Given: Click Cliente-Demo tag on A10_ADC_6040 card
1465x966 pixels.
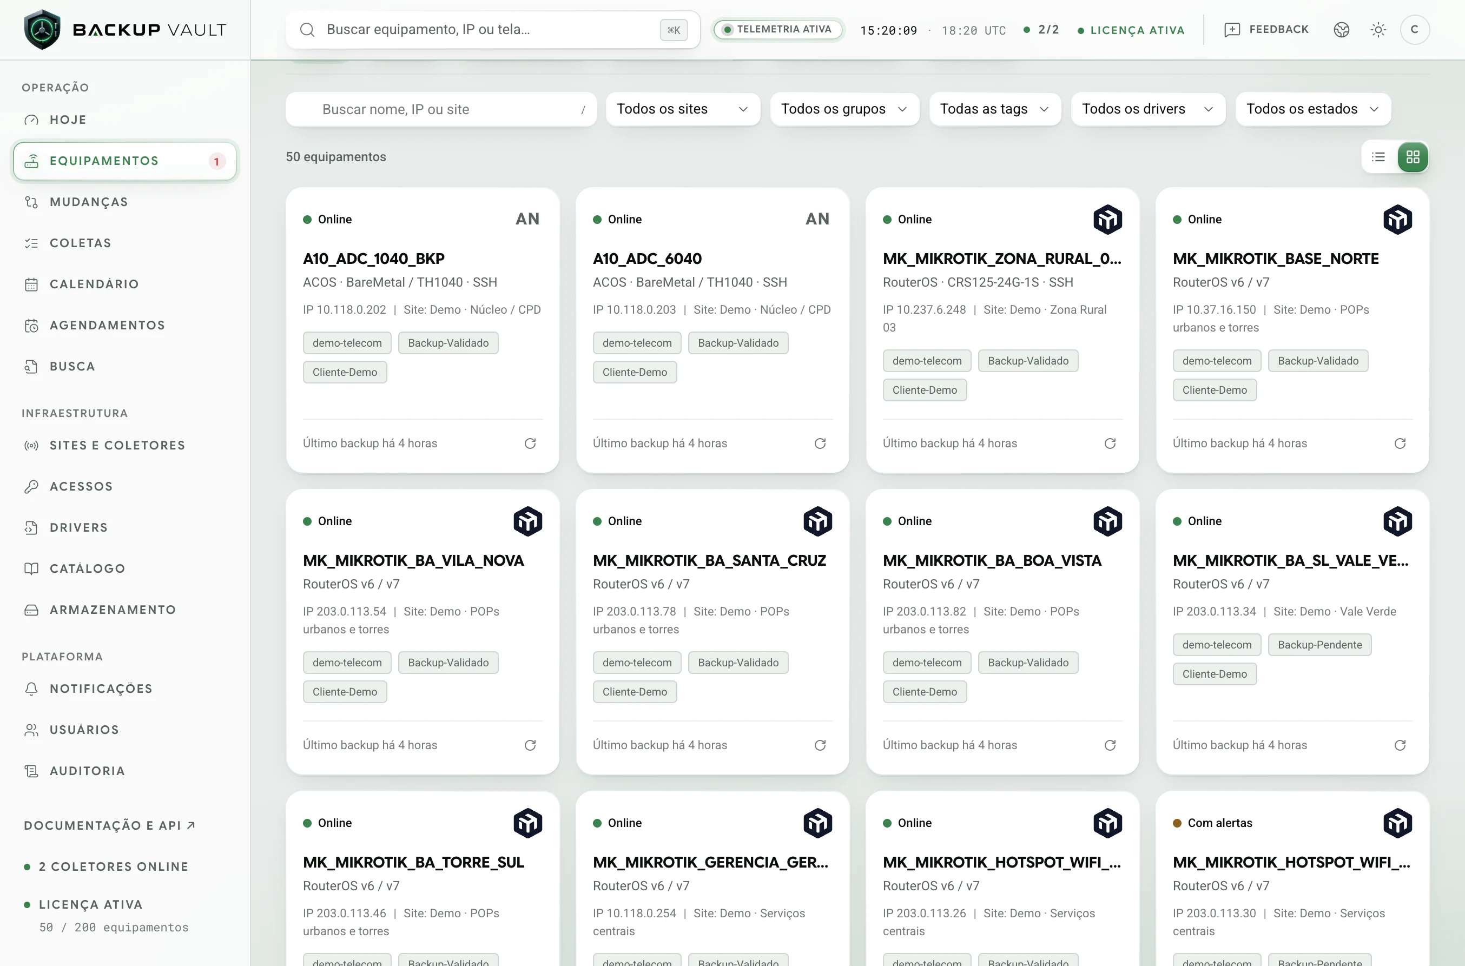Looking at the screenshot, I should pos(635,373).
